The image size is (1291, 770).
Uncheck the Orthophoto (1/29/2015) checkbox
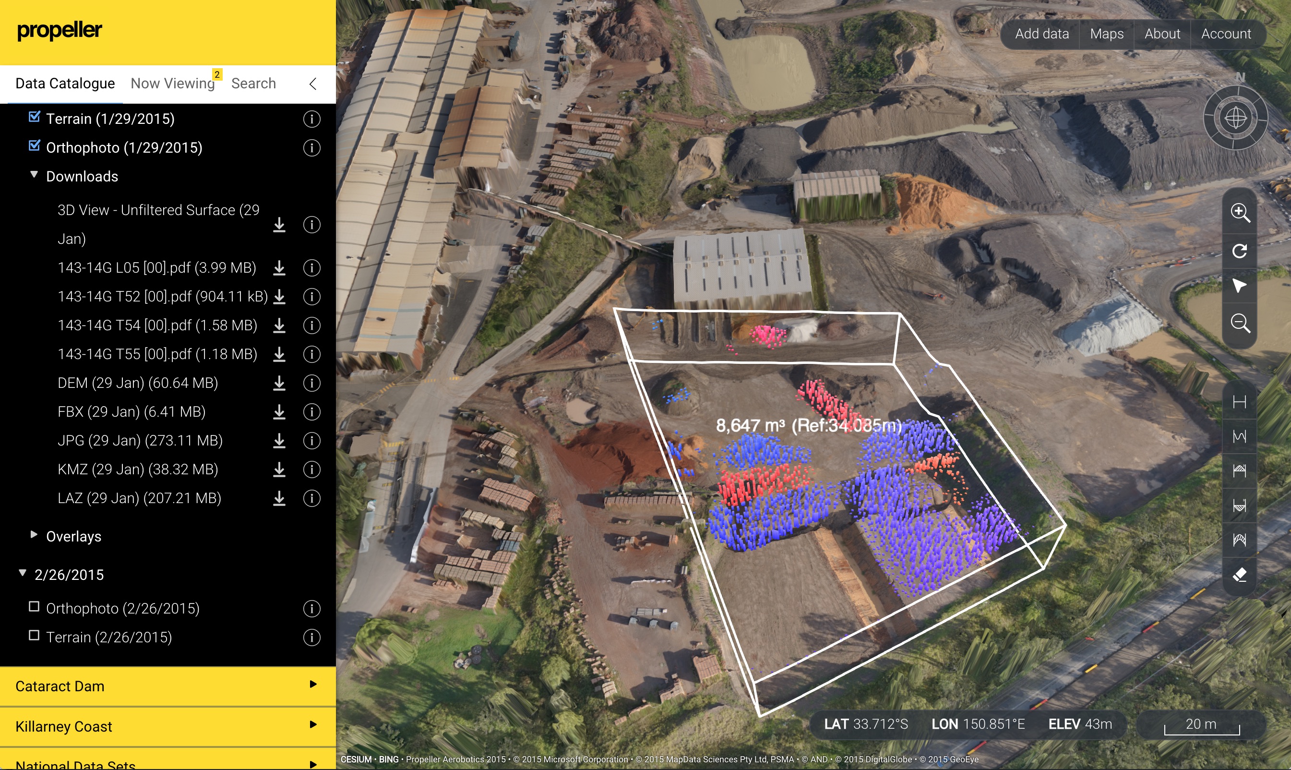[x=34, y=146]
